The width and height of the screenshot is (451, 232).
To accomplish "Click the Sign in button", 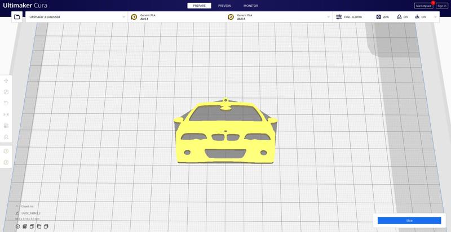I will click(442, 6).
